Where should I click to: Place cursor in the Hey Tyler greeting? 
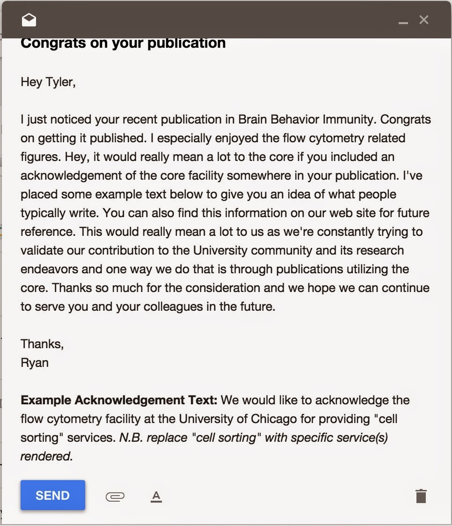point(48,82)
